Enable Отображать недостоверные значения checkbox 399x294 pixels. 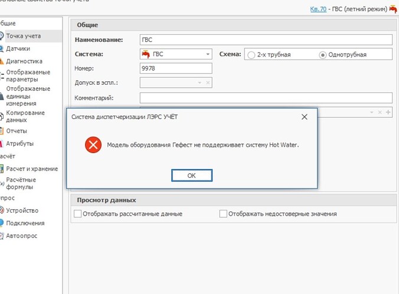point(223,214)
